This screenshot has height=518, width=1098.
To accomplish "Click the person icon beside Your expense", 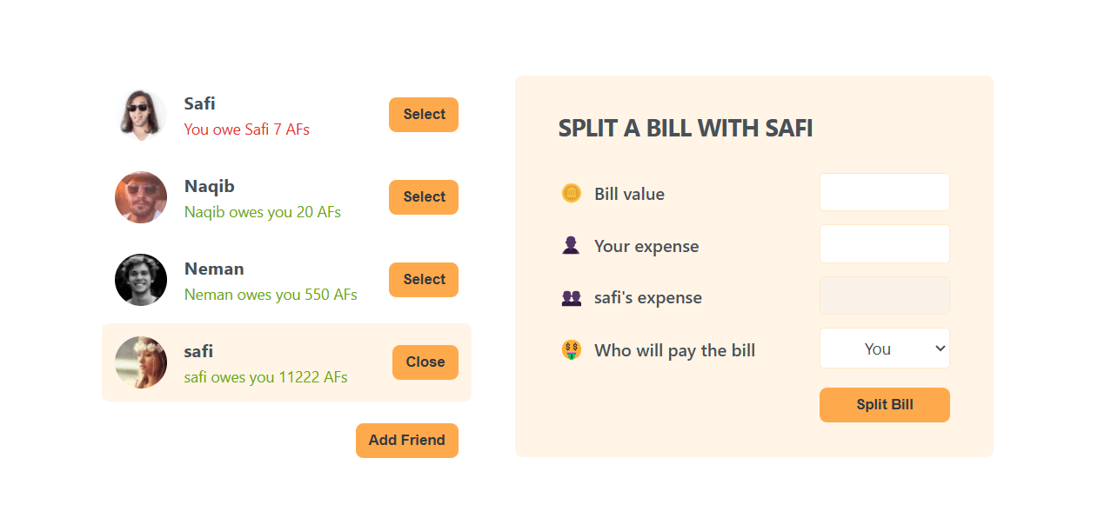I will [x=571, y=246].
